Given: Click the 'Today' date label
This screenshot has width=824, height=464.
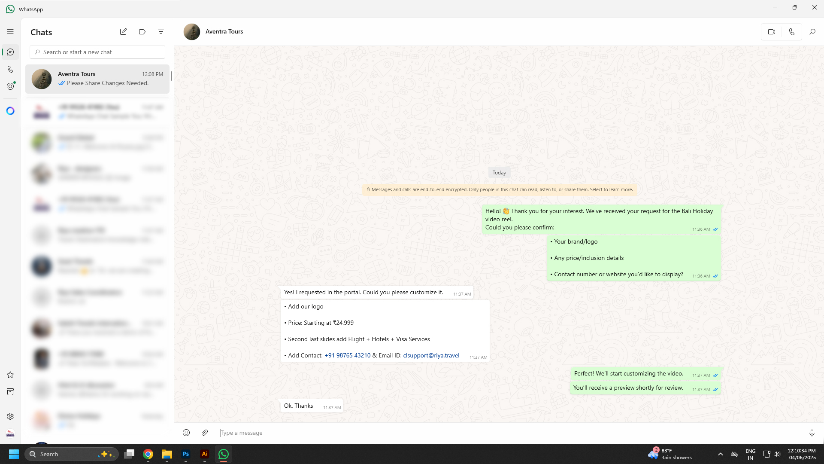Looking at the screenshot, I should coord(499,173).
